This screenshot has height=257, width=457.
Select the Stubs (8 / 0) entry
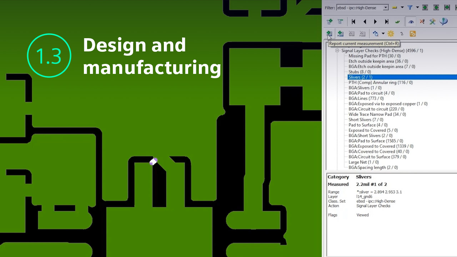tap(360, 72)
